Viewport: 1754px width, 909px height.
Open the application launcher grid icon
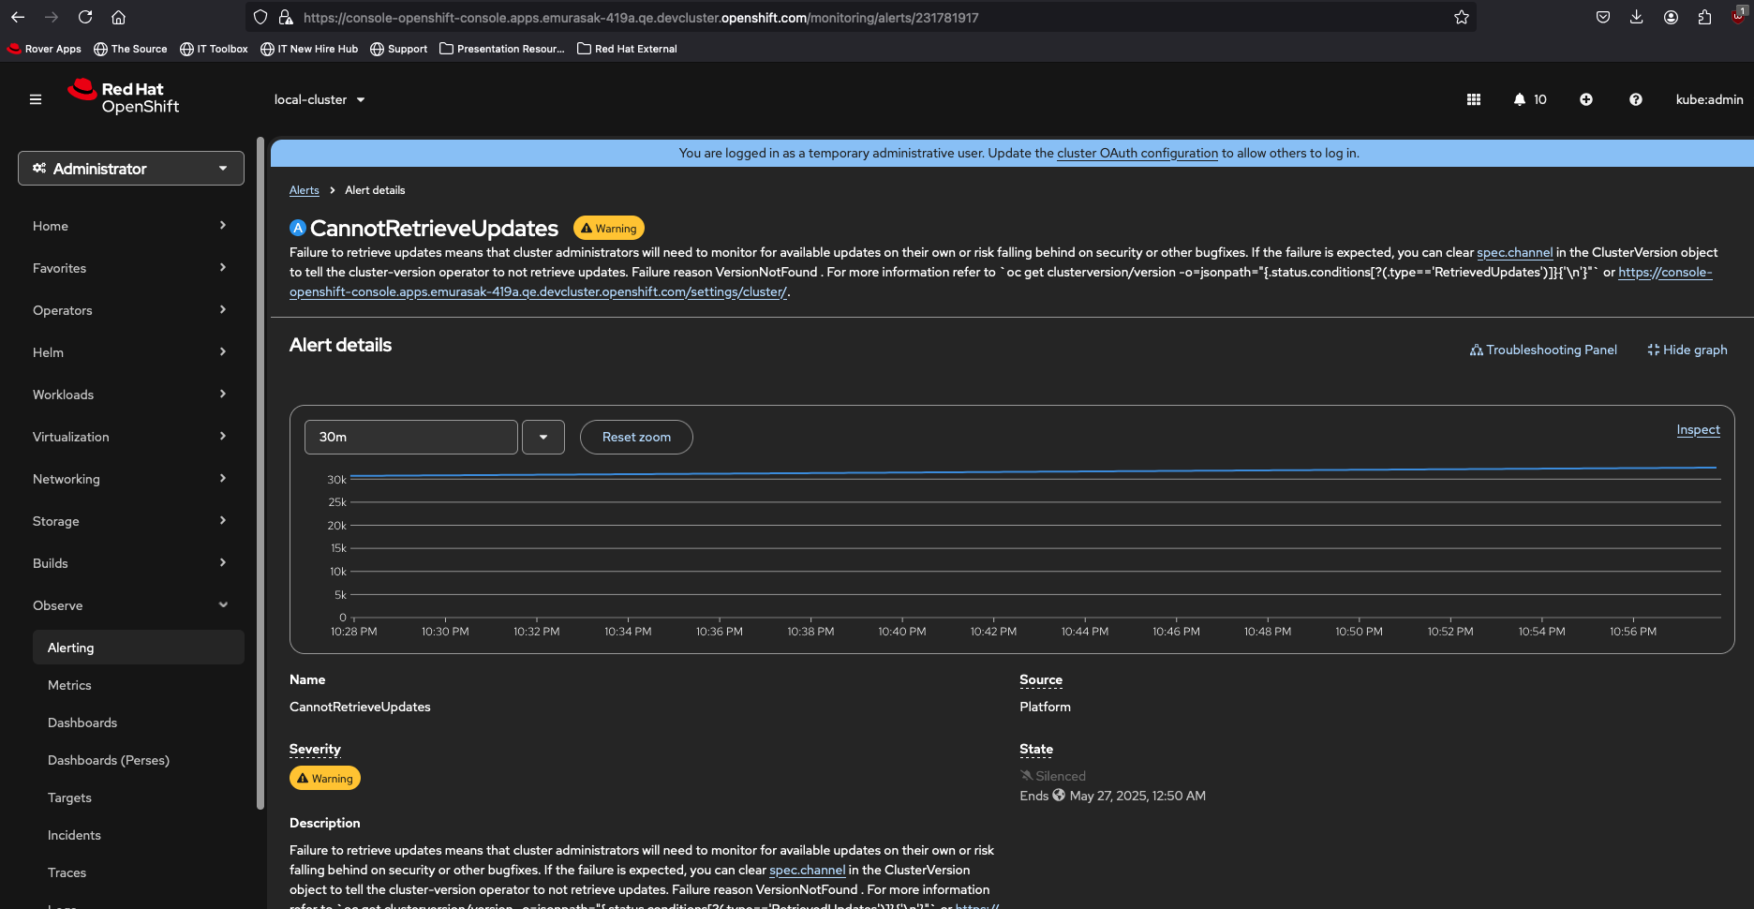coord(1474,99)
